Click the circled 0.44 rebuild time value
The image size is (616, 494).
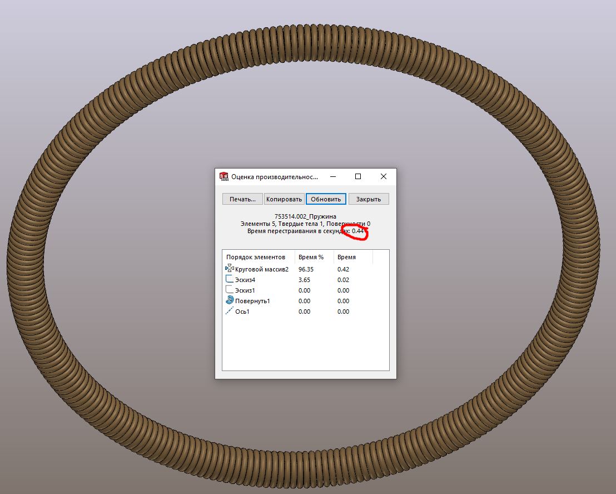pos(357,231)
